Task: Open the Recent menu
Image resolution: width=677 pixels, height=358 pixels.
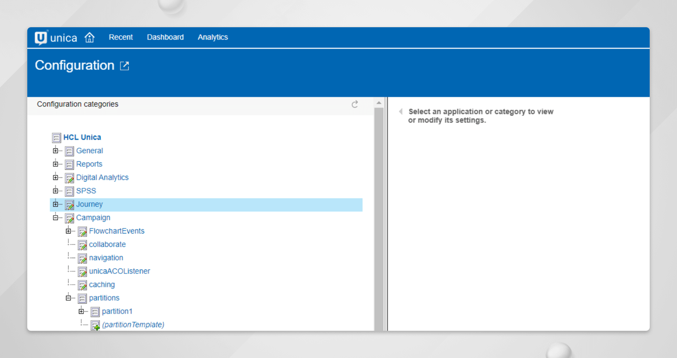Action: 121,37
